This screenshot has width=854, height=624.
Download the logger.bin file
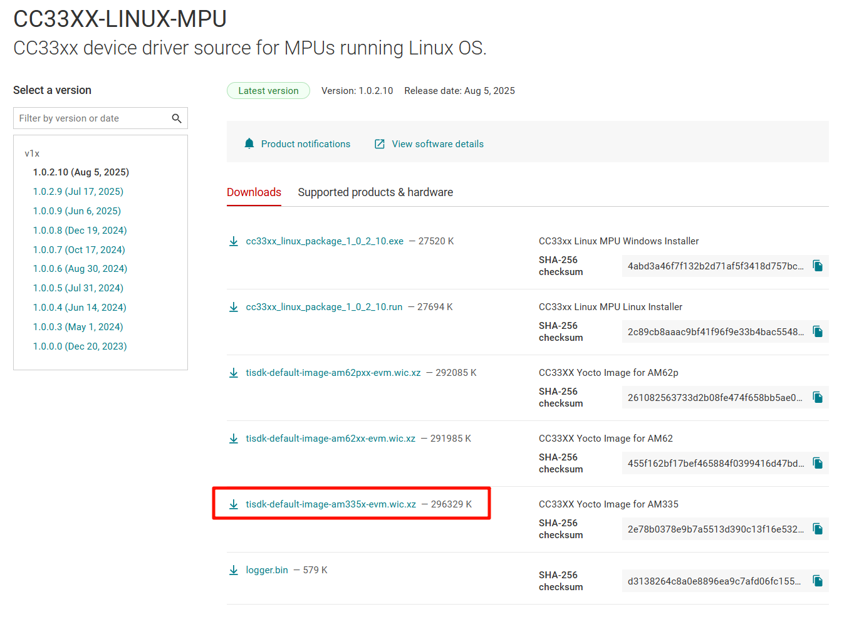267,570
